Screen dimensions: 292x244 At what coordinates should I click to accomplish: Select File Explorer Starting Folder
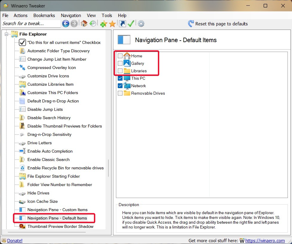[x=53, y=176]
